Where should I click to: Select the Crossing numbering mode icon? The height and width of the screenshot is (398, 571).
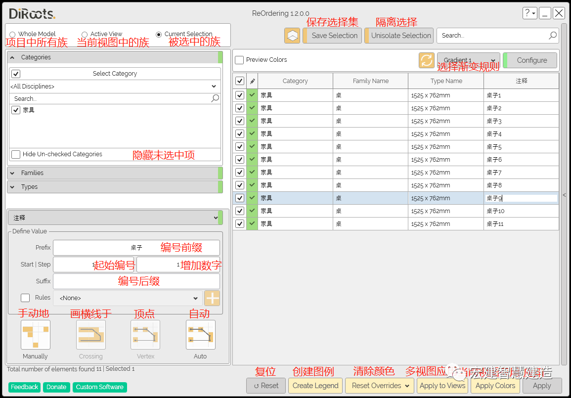(90, 335)
